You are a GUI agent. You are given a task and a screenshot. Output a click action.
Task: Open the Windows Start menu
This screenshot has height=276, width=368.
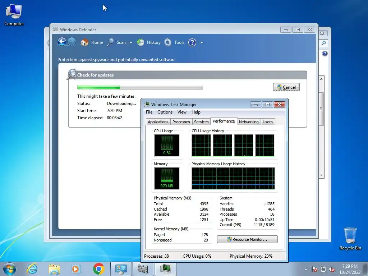(10, 269)
